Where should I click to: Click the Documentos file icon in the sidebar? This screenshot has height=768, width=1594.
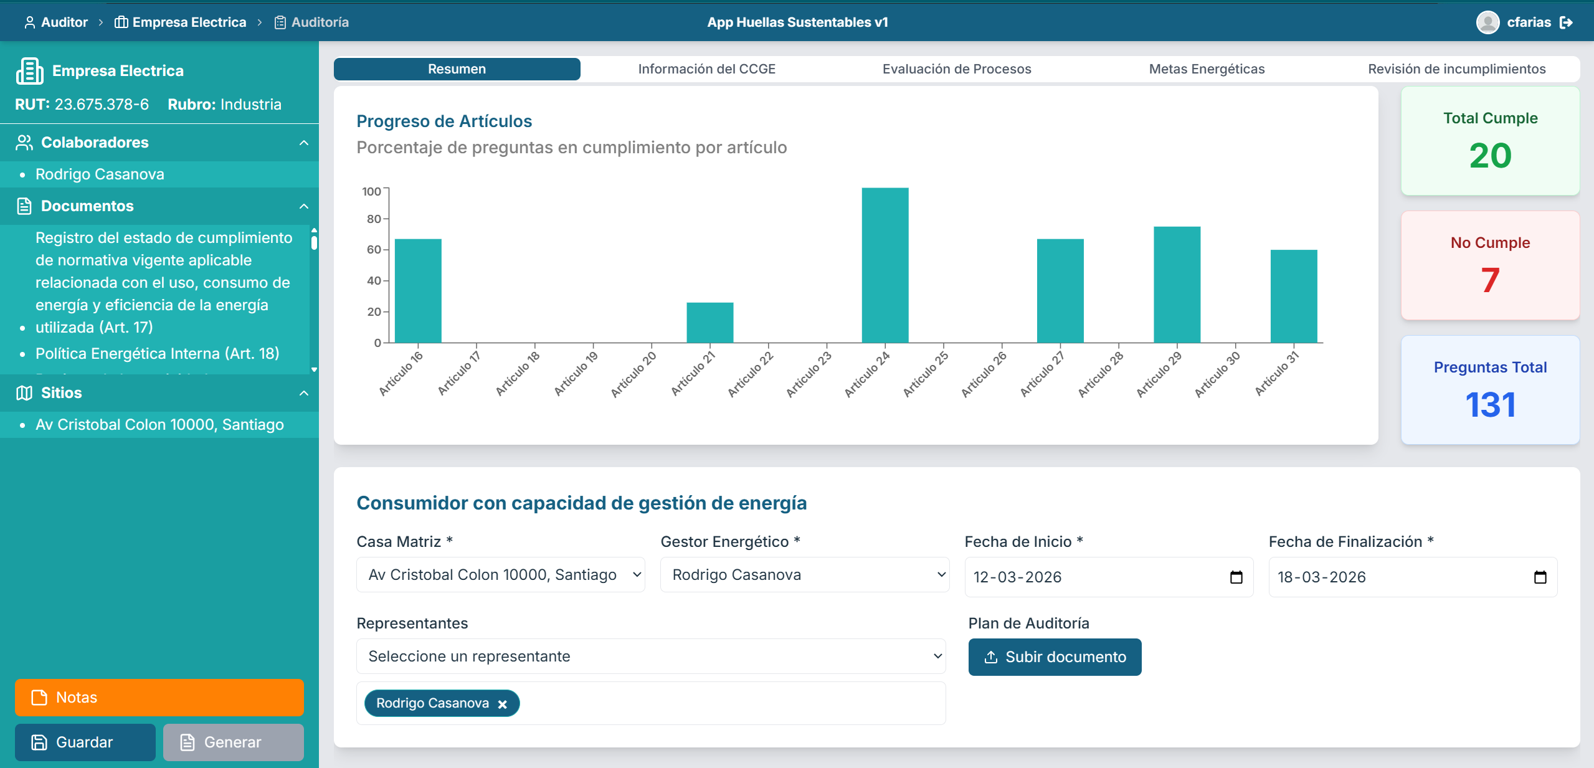24,206
